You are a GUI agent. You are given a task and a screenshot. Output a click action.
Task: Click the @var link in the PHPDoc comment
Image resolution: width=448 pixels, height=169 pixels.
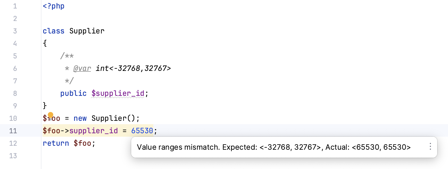tap(83, 68)
